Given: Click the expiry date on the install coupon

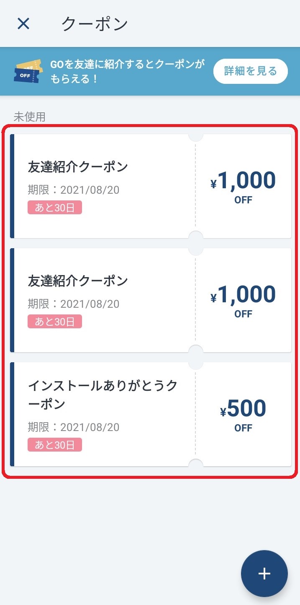Looking at the screenshot, I should [74, 427].
